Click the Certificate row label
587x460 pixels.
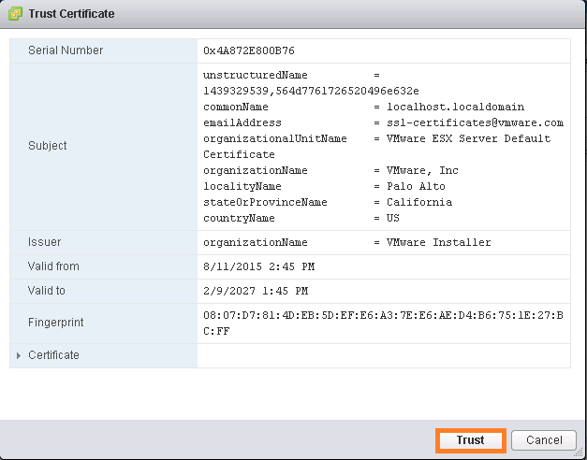(53, 355)
